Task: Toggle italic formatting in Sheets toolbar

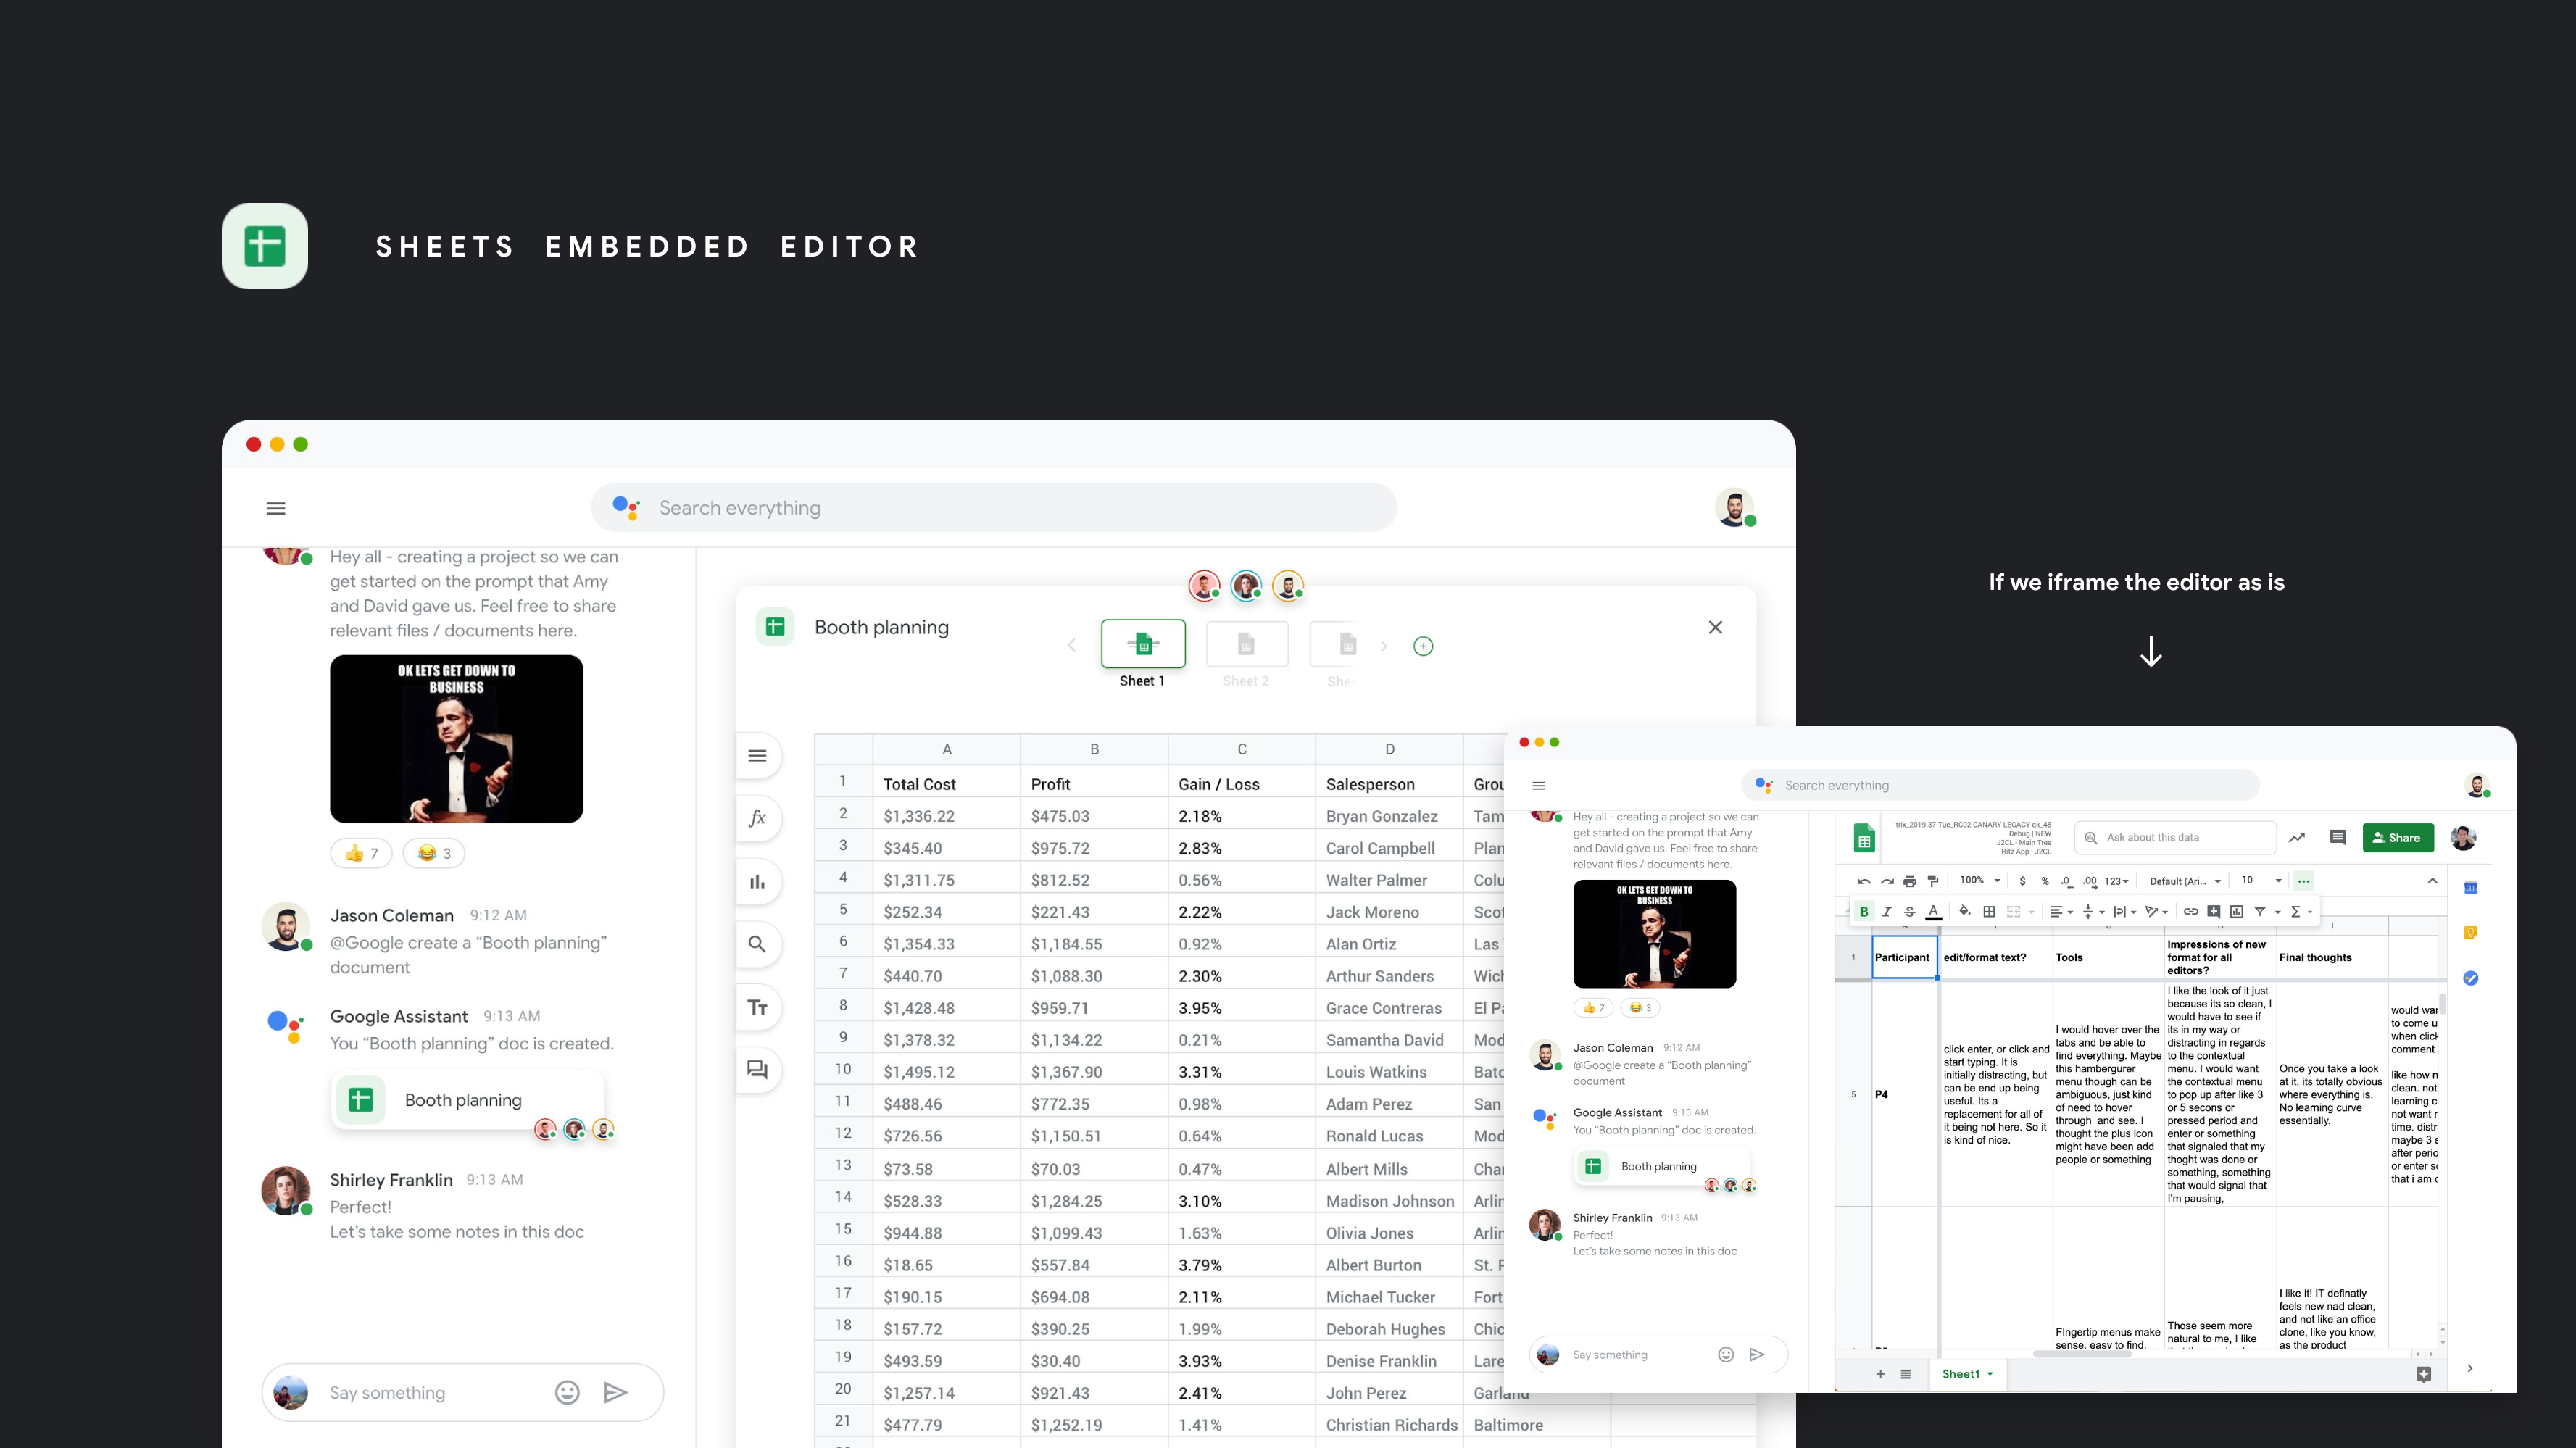Action: tap(1886, 911)
